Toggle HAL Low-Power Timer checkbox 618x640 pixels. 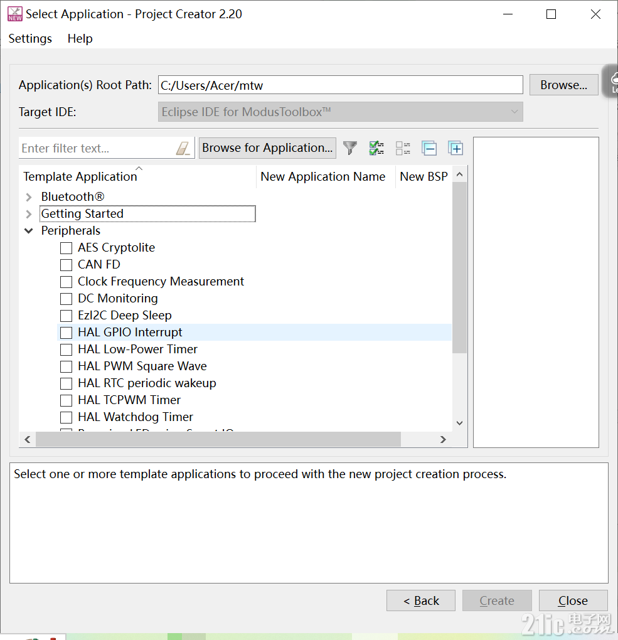pos(66,349)
